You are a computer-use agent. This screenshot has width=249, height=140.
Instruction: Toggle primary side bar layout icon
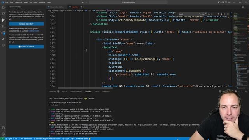219,2
